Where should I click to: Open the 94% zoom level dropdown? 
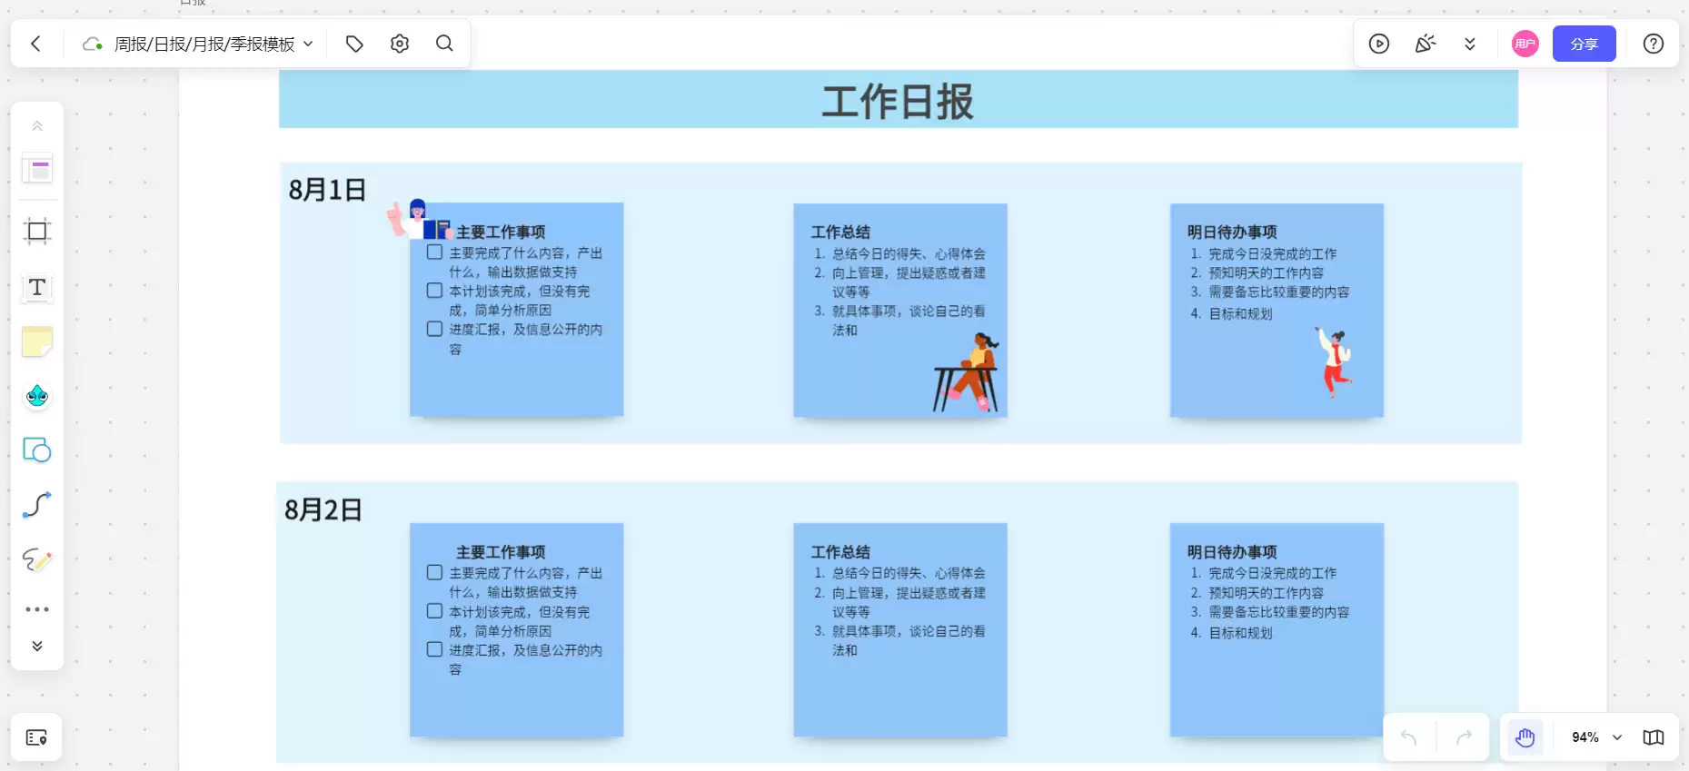(x=1597, y=737)
